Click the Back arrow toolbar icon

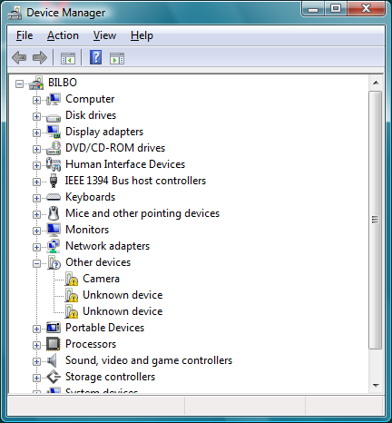[x=19, y=57]
